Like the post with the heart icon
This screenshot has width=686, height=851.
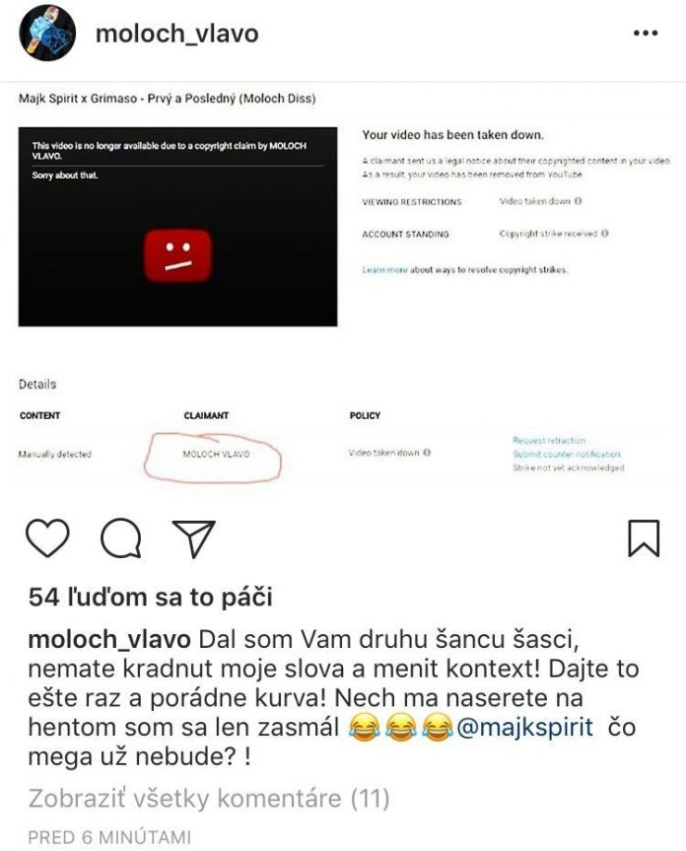click(47, 537)
